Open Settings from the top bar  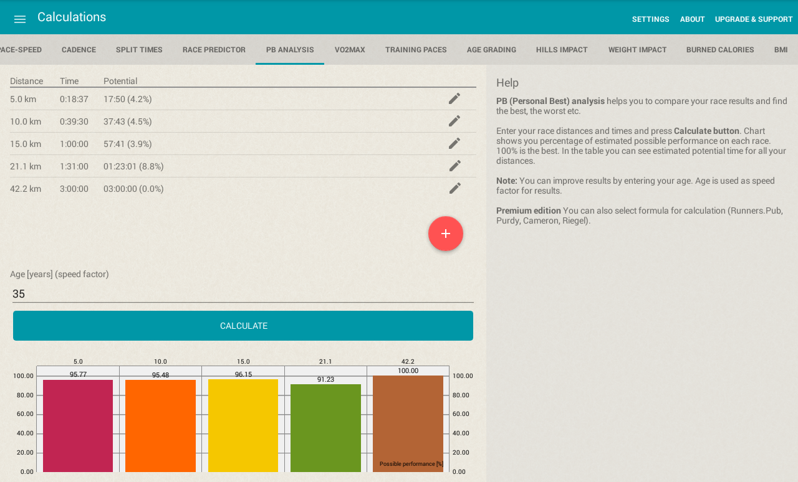[650, 19]
